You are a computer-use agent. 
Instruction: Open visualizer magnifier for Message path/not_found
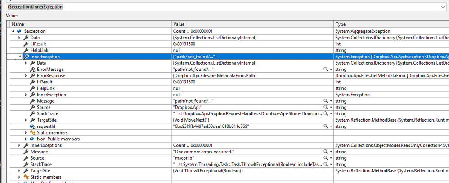[x=326, y=101]
